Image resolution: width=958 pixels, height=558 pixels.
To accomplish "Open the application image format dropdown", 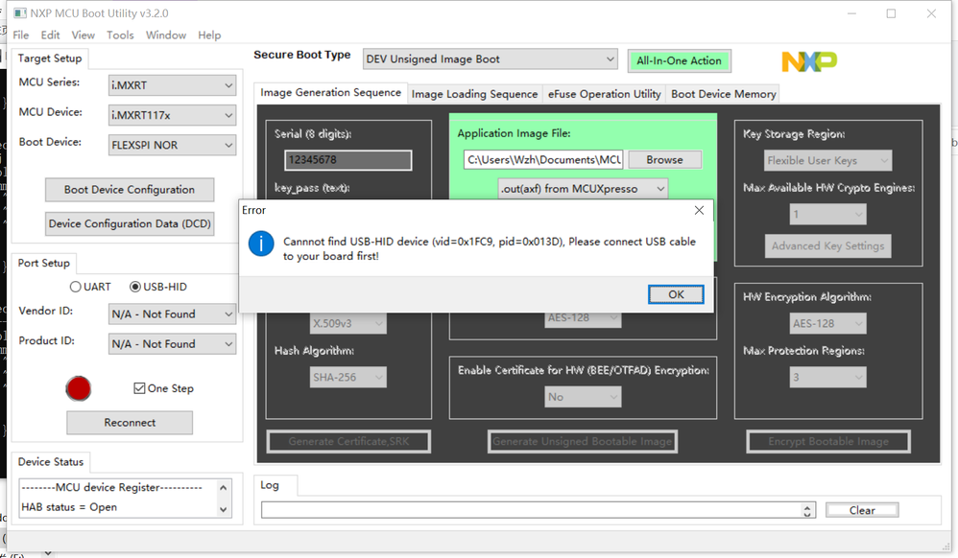I will pos(583,189).
